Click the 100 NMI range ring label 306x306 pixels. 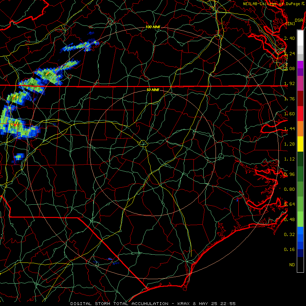pyautogui.click(x=153, y=27)
